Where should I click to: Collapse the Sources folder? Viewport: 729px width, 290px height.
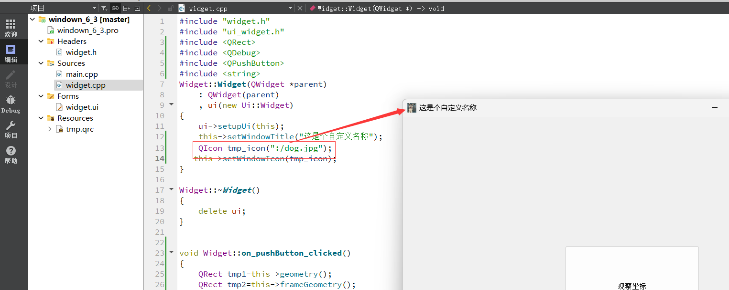point(41,63)
